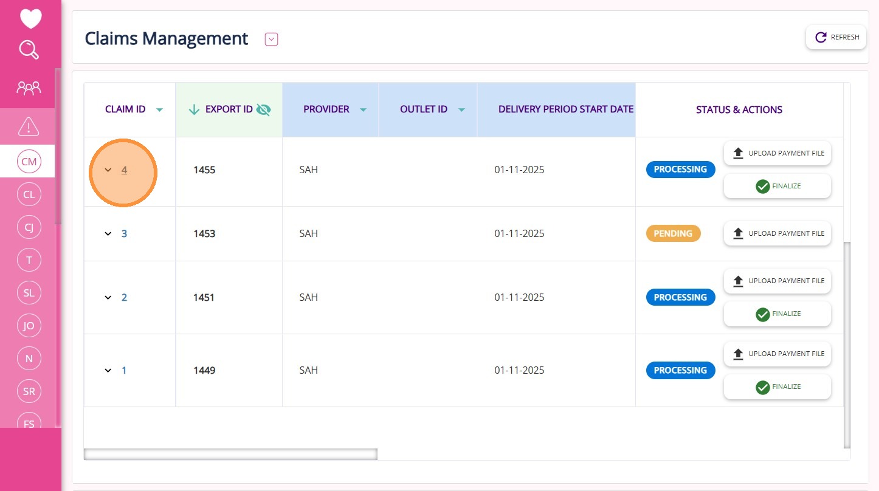
Task: Open Provider column filter dropdown
Action: tap(363, 110)
